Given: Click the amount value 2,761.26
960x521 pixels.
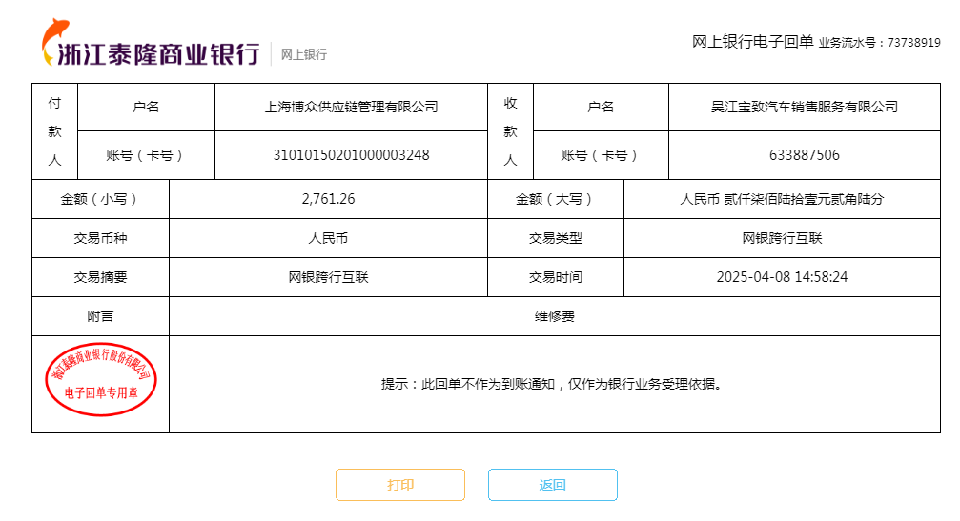Looking at the screenshot, I should (328, 199).
